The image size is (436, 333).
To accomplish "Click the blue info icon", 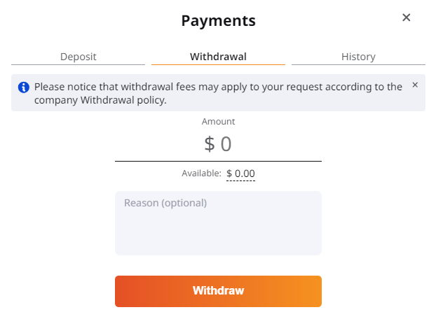I will pyautogui.click(x=24, y=87).
